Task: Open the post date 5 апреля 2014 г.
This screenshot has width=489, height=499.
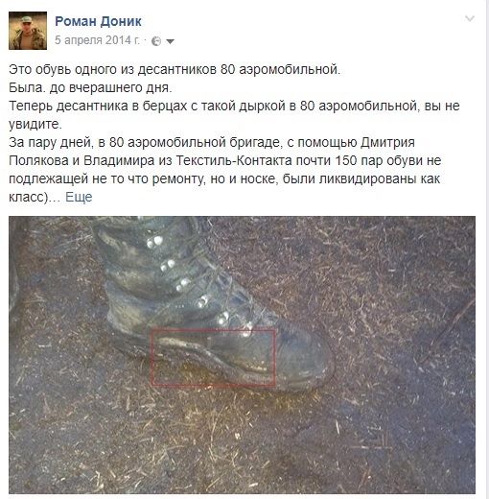Action: 98,40
